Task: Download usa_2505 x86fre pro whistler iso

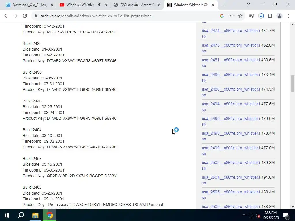Action: [x=231, y=195]
